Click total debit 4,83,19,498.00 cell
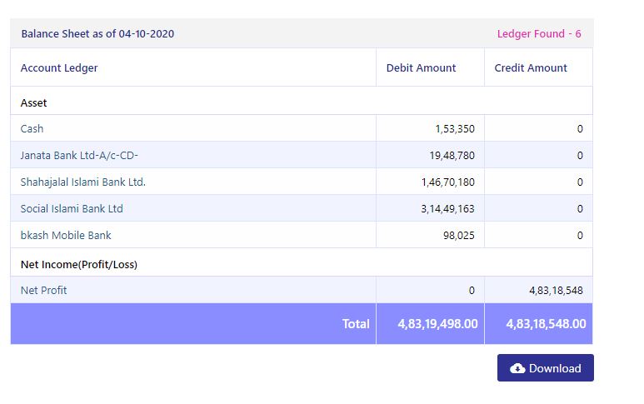Image resolution: width=644 pixels, height=404 pixels. coord(430,324)
